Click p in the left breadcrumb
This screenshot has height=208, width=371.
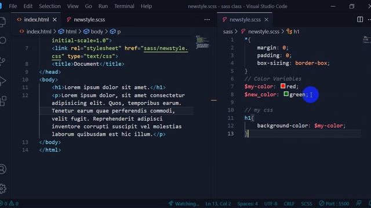pos(119,32)
